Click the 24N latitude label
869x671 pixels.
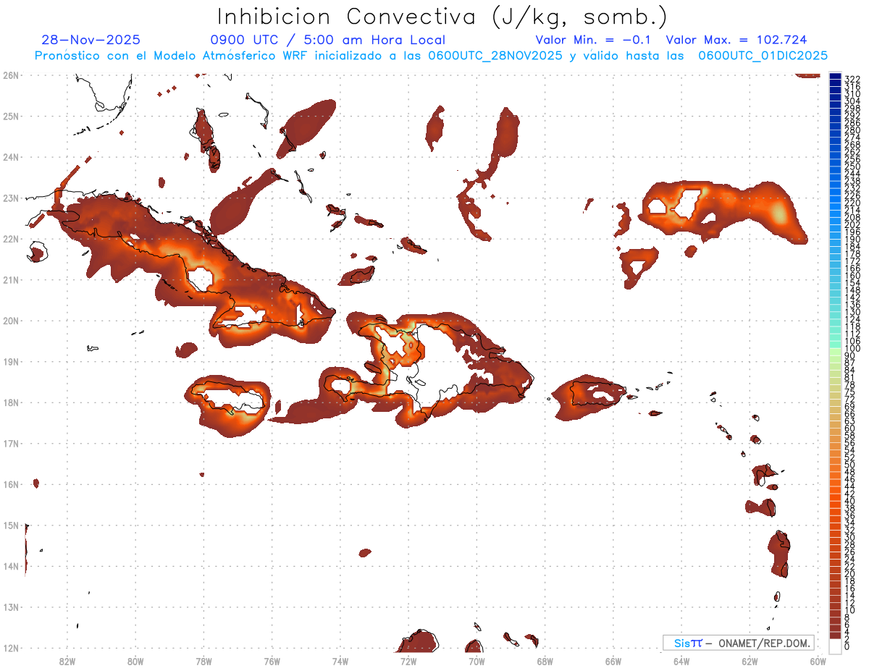(10, 157)
